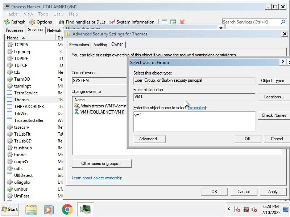Click Object Types button
This screenshot has width=290, height=217.
(x=274, y=81)
